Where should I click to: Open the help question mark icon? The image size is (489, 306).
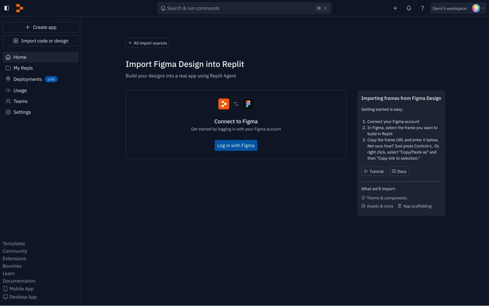tap(422, 8)
